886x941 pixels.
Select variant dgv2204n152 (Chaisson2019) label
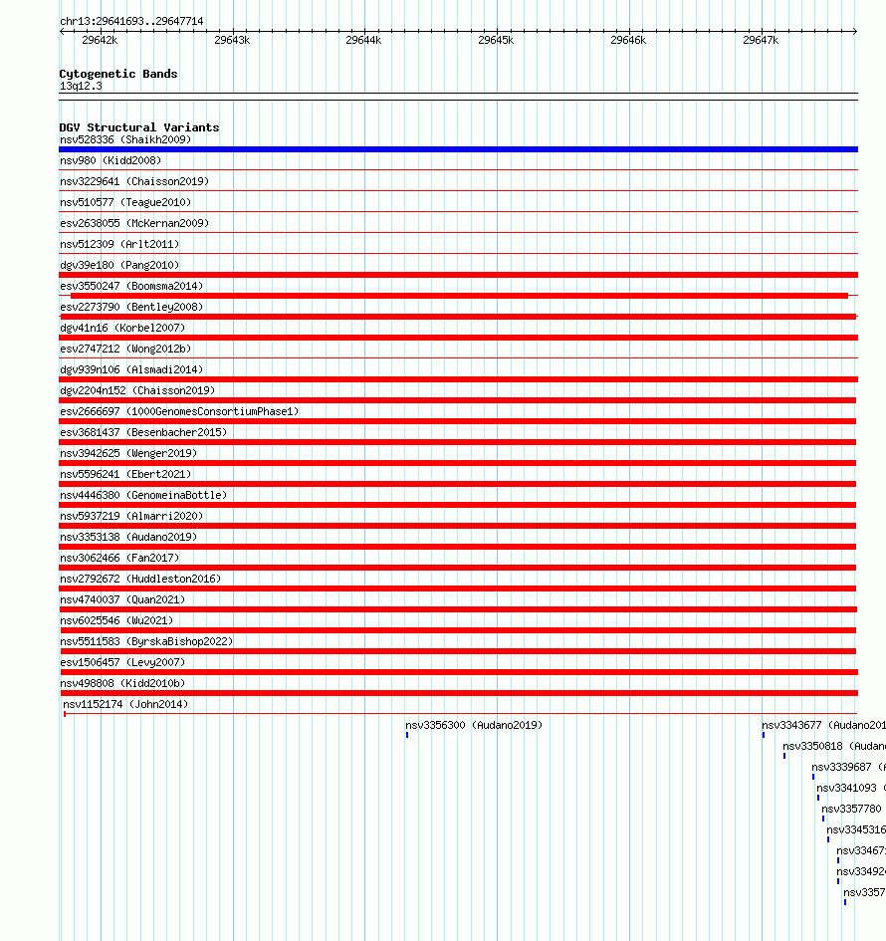(x=137, y=390)
